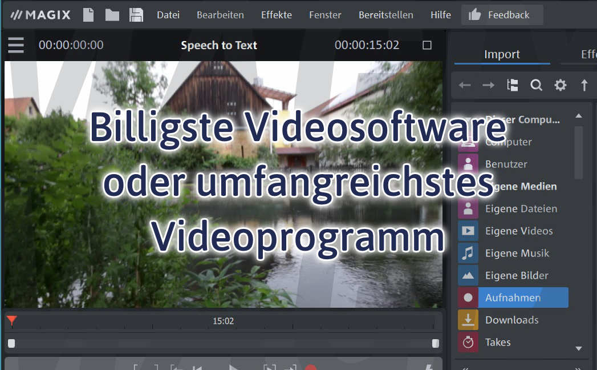This screenshot has width=597, height=370.
Task: Open the Import panel settings gear
Action: pos(560,85)
